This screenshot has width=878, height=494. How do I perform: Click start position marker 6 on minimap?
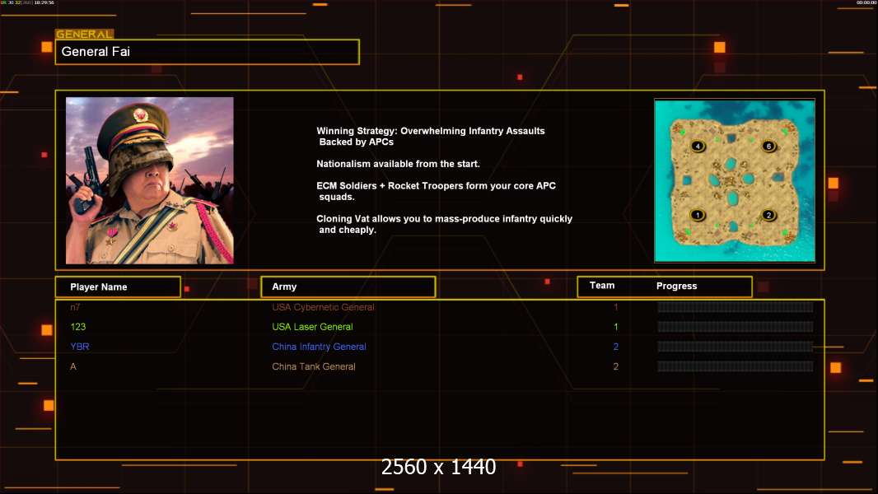[x=768, y=146]
